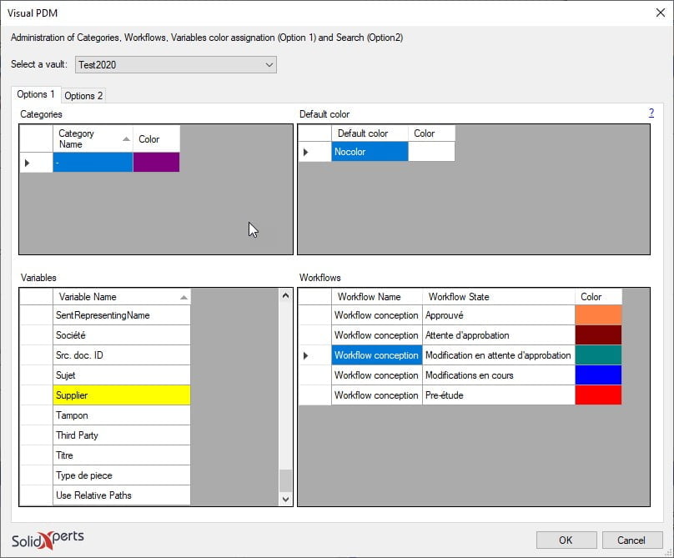
Task: Click the blue Modifications en cours color
Action: click(x=598, y=375)
